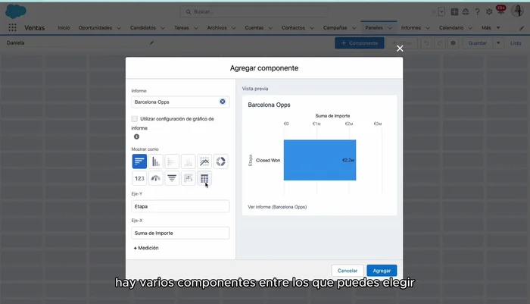Image resolution: width=530 pixels, height=304 pixels.
Task: Expand the Candidatos tab chevron
Action: click(163, 28)
